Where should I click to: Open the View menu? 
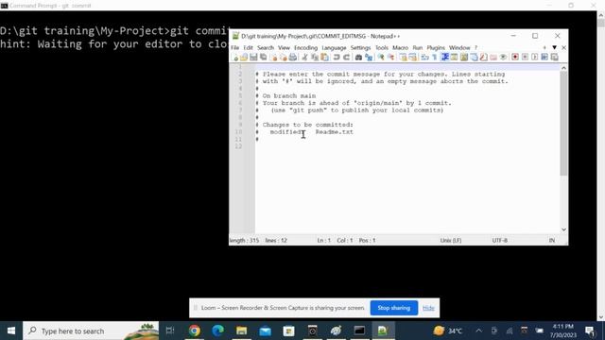click(x=284, y=48)
